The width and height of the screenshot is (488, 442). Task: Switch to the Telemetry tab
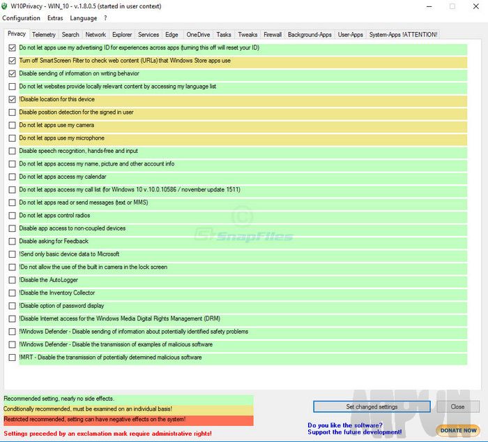[x=43, y=35]
